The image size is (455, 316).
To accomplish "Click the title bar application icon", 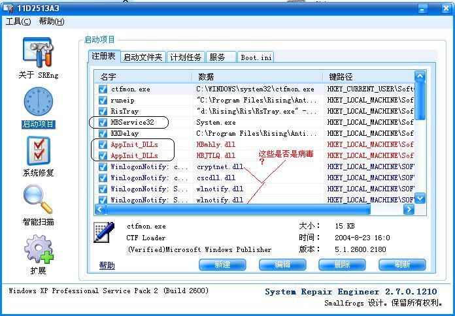I will coord(8,8).
